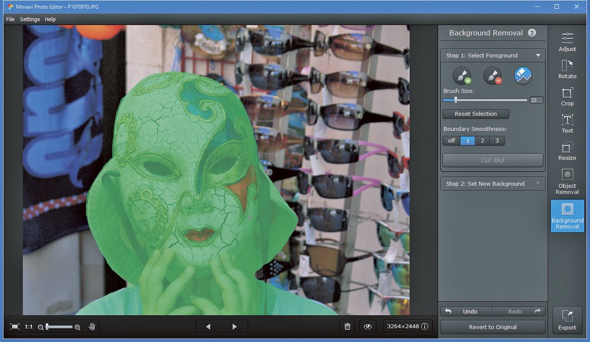Open the File menu

[10, 19]
